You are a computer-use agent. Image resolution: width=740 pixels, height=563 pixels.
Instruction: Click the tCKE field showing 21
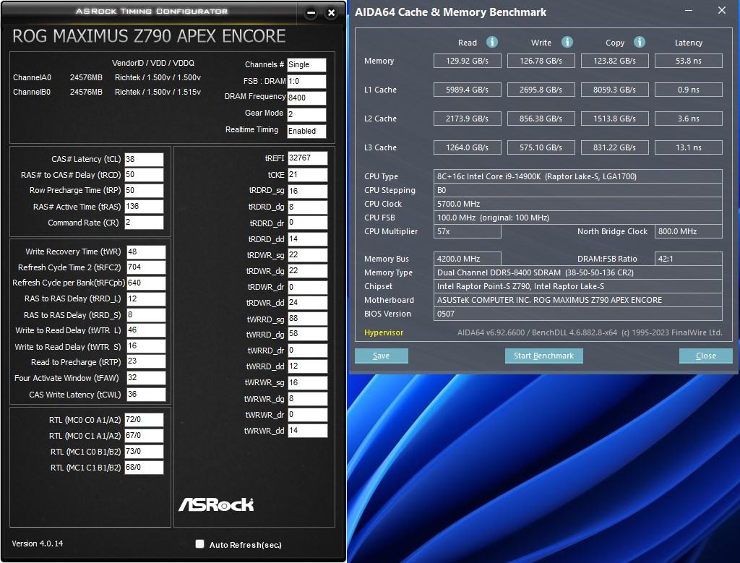(x=307, y=175)
